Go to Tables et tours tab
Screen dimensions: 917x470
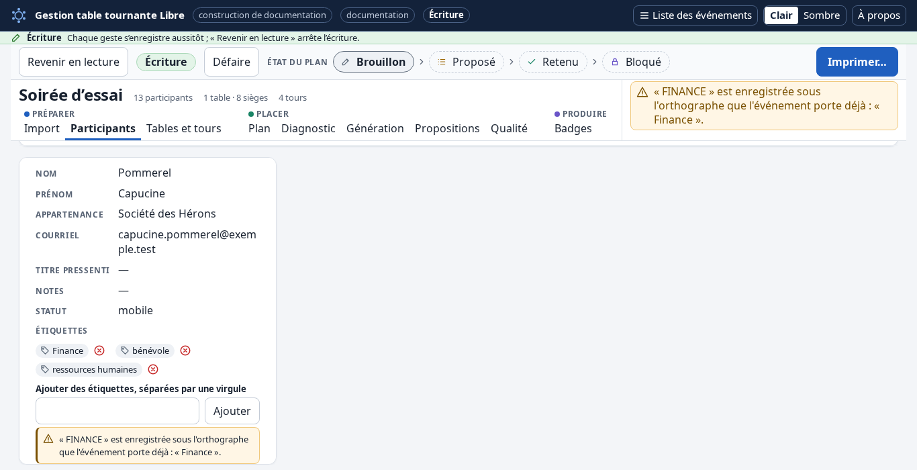tap(184, 128)
